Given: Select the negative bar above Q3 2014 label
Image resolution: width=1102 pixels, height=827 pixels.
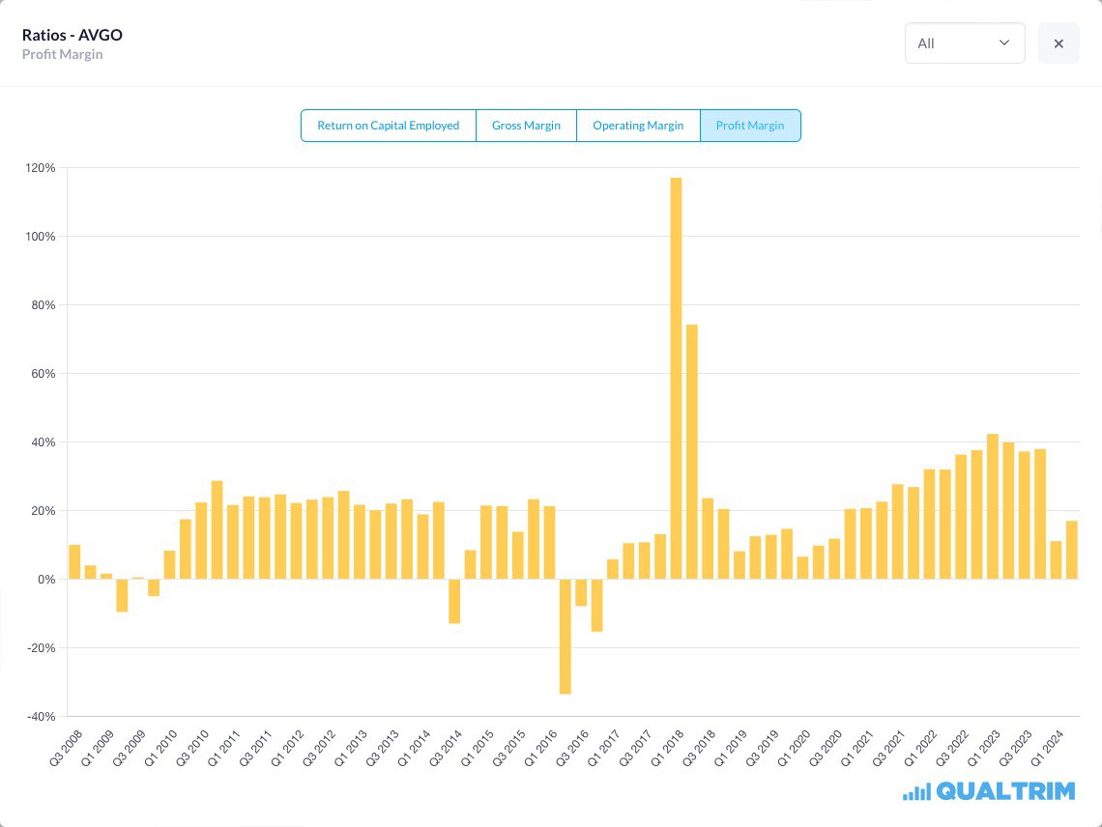Looking at the screenshot, I should click(x=454, y=601).
